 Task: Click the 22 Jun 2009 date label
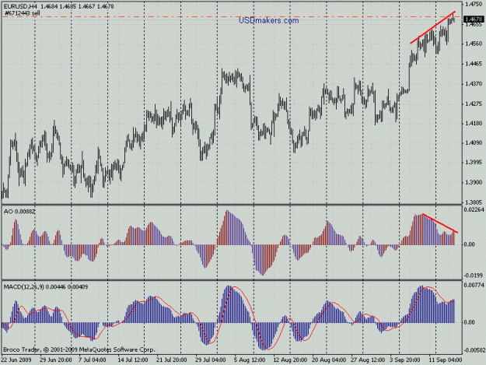(x=16, y=360)
